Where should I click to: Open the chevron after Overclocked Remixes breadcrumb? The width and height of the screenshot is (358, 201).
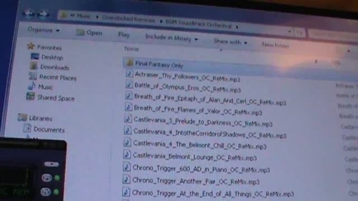pos(161,21)
